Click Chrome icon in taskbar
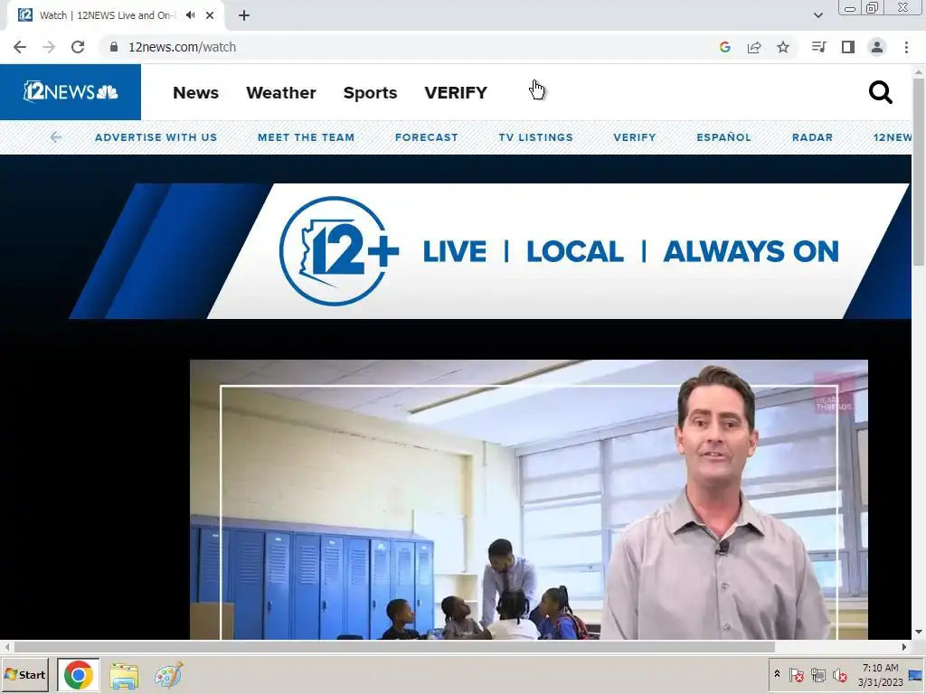 click(79, 675)
